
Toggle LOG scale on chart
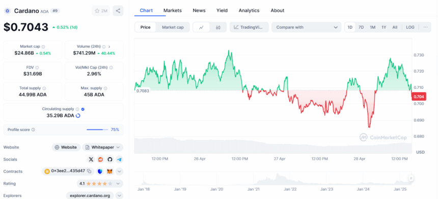click(x=410, y=27)
